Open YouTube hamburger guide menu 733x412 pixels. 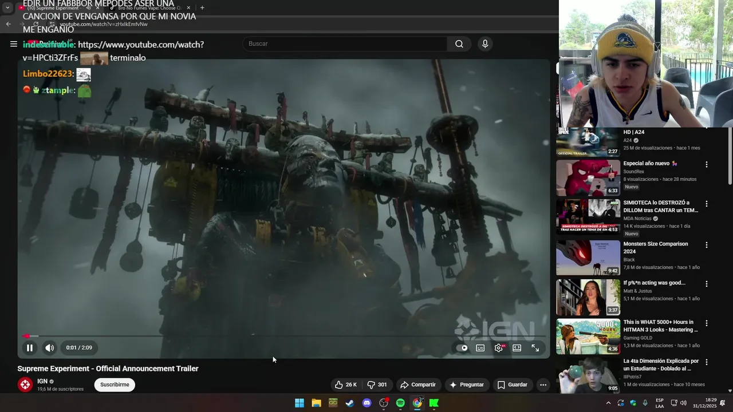(x=14, y=44)
